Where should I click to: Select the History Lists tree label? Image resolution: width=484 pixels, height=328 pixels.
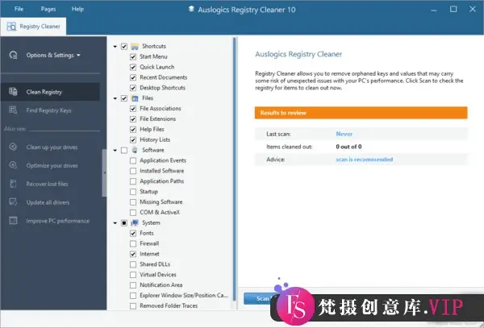pyautogui.click(x=155, y=139)
